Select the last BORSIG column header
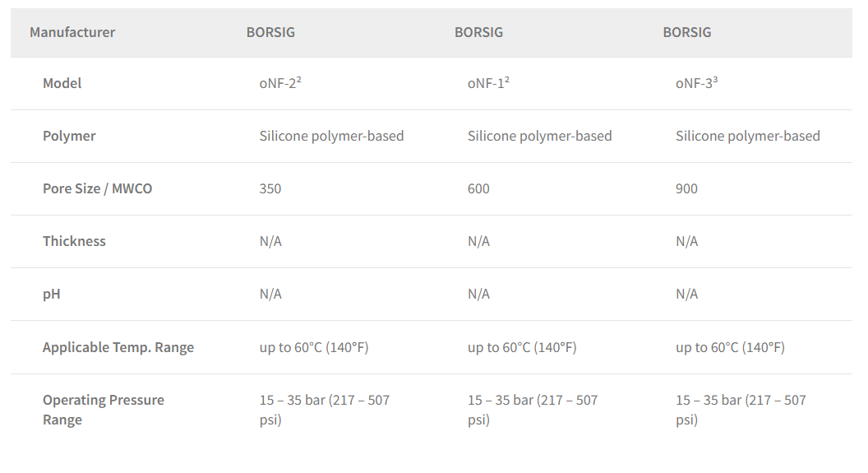868x473 pixels. [x=687, y=32]
